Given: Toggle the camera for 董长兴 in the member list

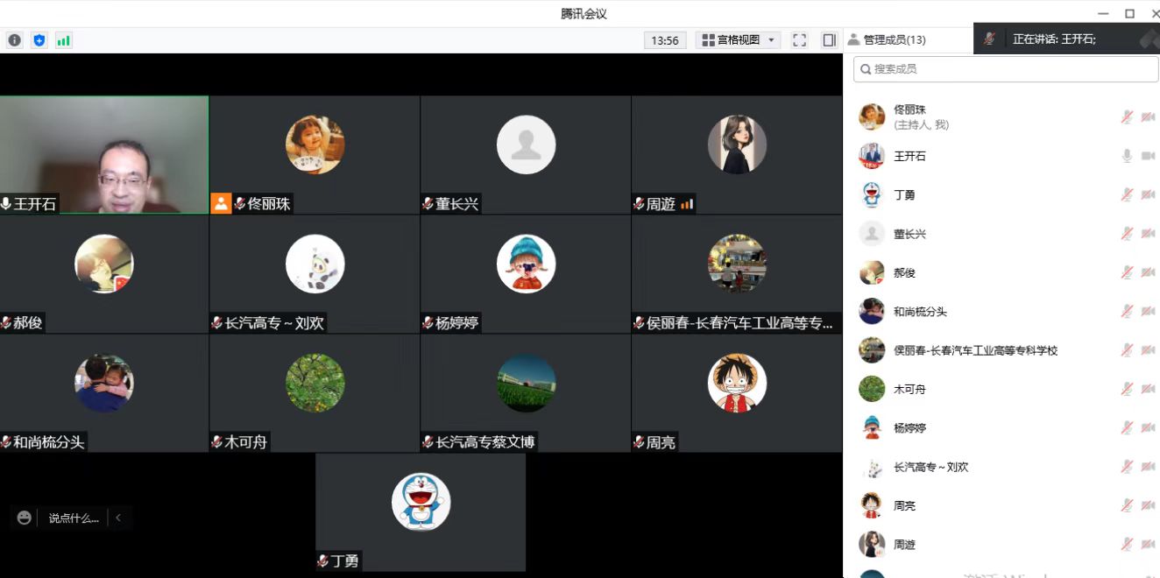Looking at the screenshot, I should tap(1149, 234).
